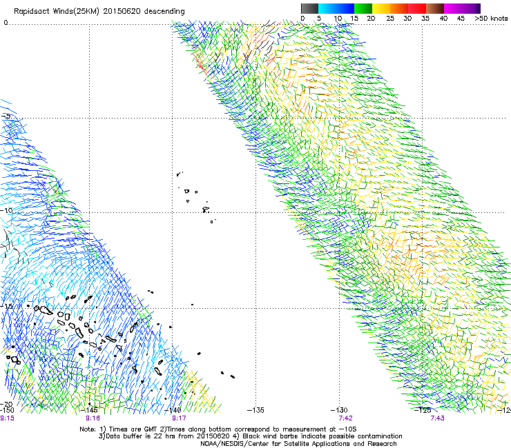Image resolution: width=511 pixels, height=448 pixels.
Task: Click the '40' label under the color legend
Action: 443,19
